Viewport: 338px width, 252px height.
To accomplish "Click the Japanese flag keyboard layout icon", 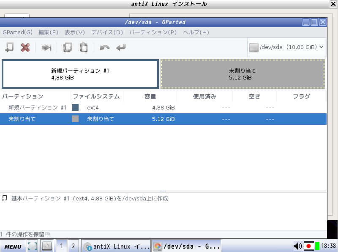I will click(x=309, y=246).
